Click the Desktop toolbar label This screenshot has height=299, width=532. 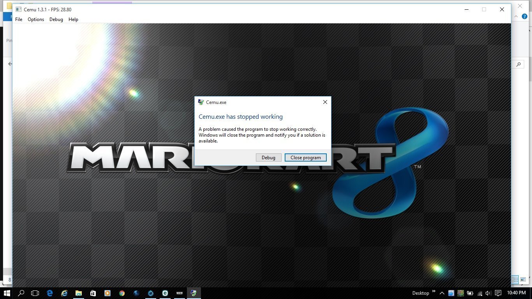tap(421, 293)
